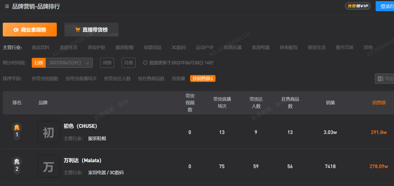Sort by 按在售商品数

(x=151, y=79)
